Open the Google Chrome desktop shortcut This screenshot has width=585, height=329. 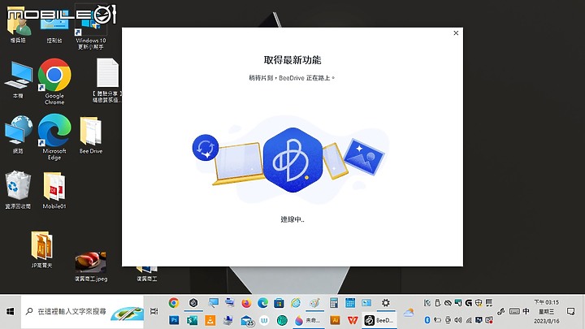coord(54,81)
